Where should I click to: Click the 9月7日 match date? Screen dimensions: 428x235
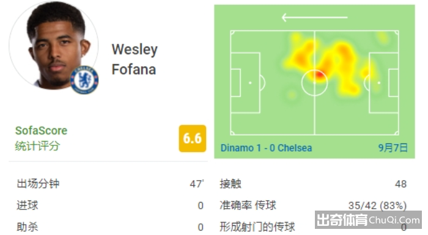393,148
